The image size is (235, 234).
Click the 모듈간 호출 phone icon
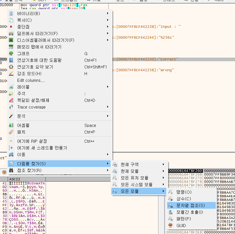coord(170,212)
